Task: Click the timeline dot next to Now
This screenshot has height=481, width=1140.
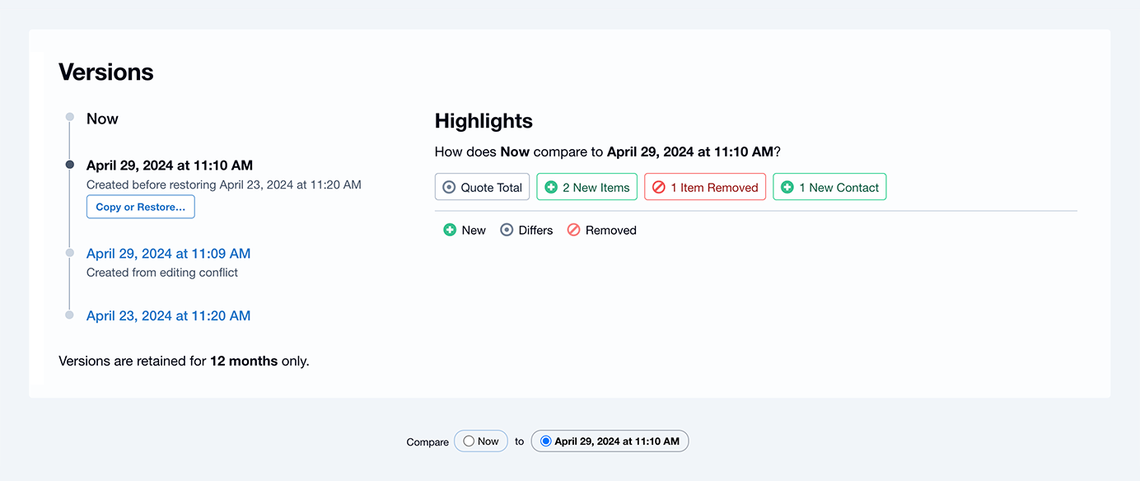Action: pos(70,117)
